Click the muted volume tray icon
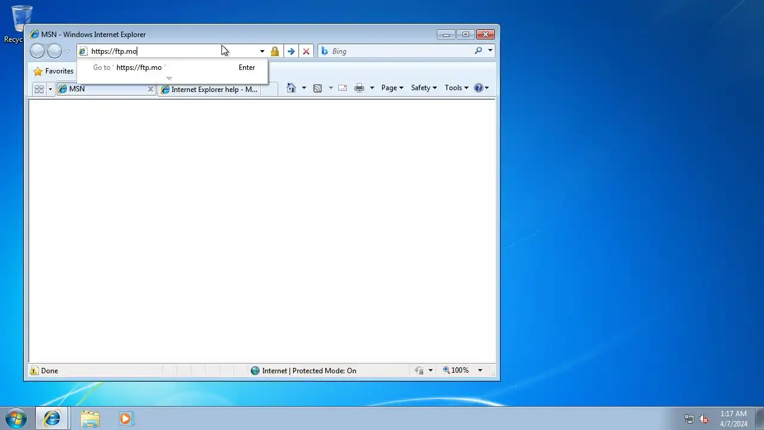The image size is (764, 430). [x=704, y=419]
